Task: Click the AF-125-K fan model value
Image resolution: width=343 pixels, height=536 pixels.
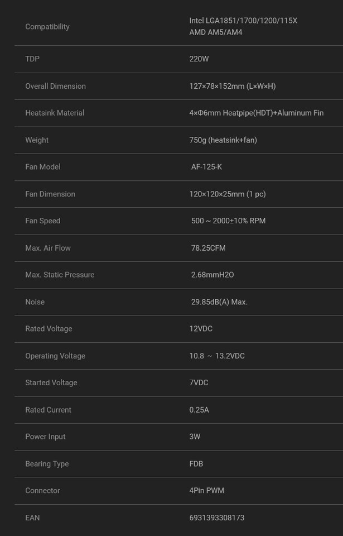Action: click(x=206, y=167)
